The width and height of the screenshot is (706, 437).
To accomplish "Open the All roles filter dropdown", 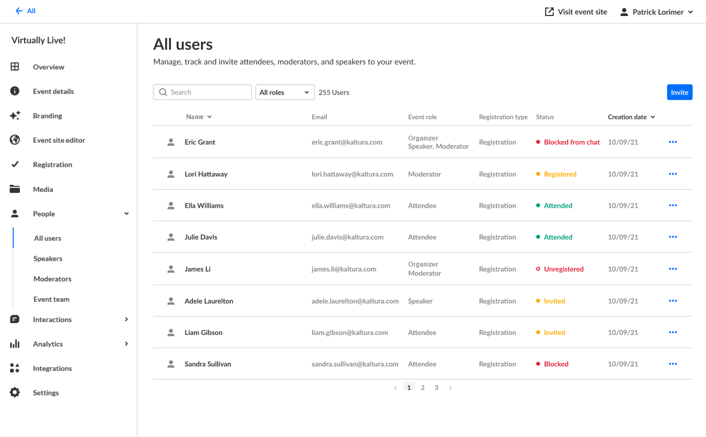I will tap(284, 92).
